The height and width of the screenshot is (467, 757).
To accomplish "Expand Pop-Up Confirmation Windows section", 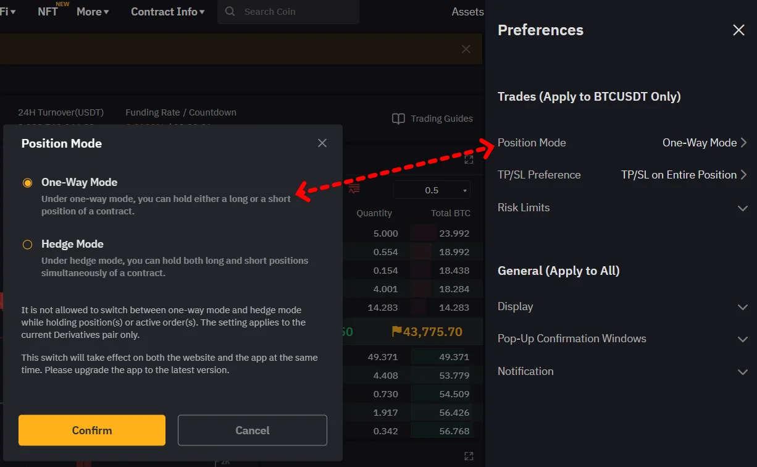I will coord(743,339).
